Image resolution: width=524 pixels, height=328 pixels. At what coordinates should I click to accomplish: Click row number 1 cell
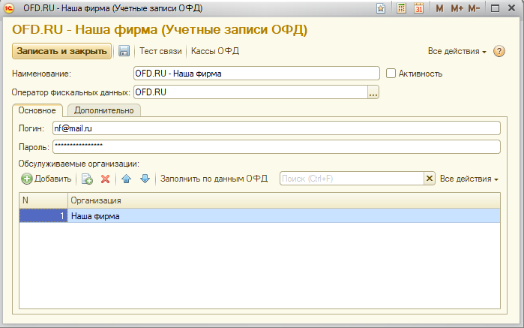click(x=43, y=216)
